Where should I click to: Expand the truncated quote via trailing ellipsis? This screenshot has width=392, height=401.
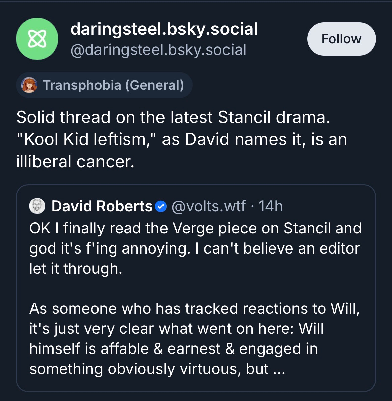click(x=279, y=369)
